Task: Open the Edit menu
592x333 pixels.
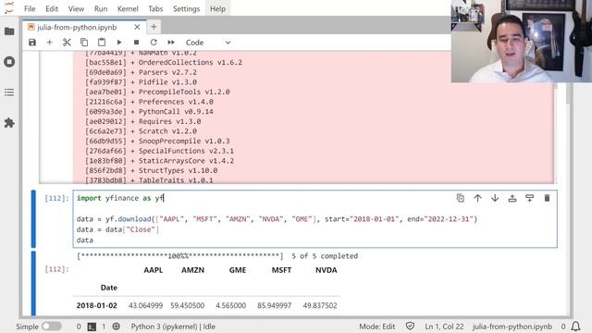Action: (x=52, y=8)
